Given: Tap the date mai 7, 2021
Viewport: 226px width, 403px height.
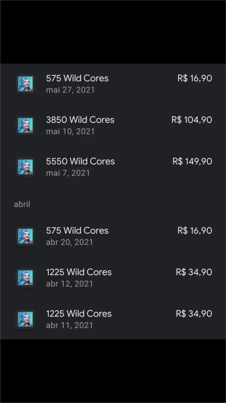Looking at the screenshot, I should [x=68, y=173].
